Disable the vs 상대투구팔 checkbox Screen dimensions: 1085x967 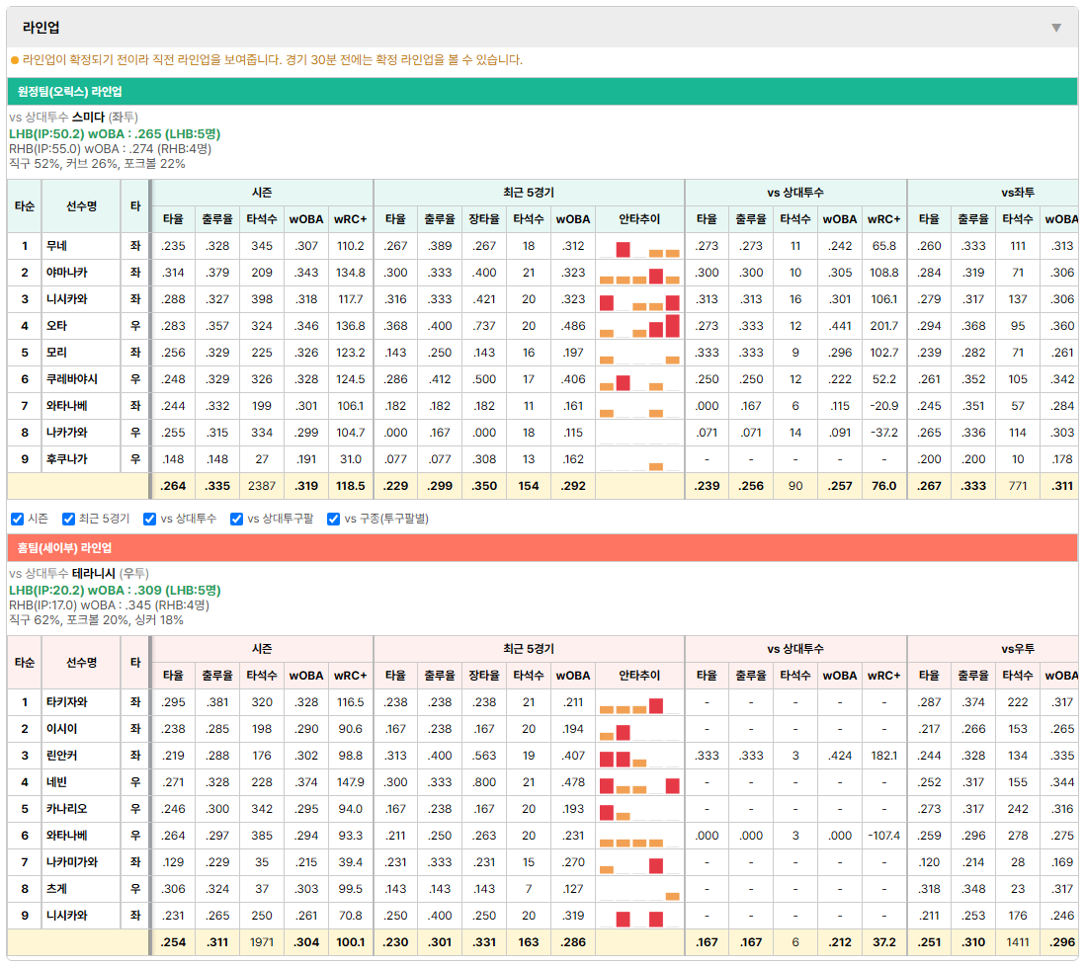tap(236, 519)
